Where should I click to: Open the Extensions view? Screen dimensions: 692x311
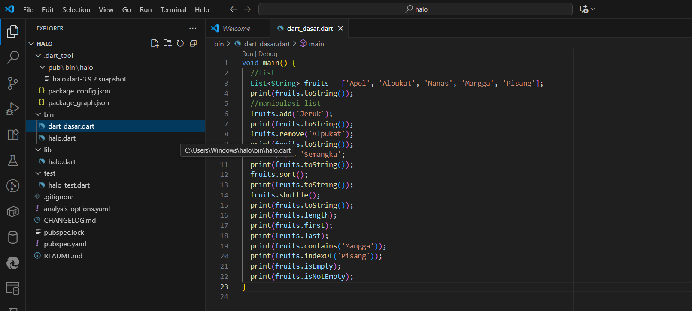(13, 135)
